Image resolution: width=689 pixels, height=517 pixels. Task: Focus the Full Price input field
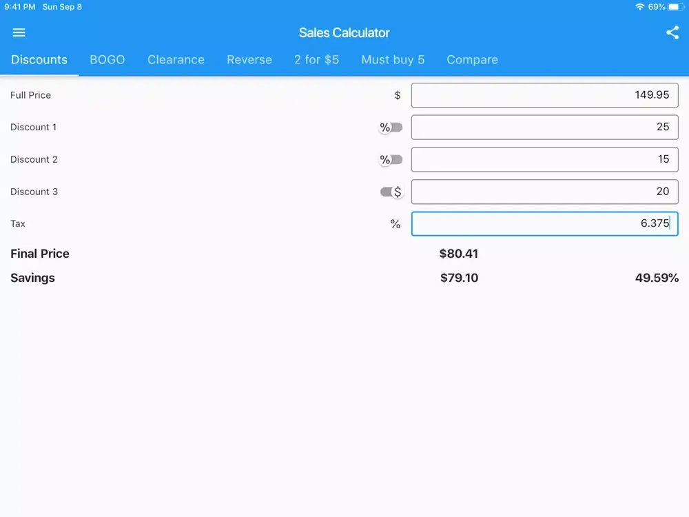[544, 95]
